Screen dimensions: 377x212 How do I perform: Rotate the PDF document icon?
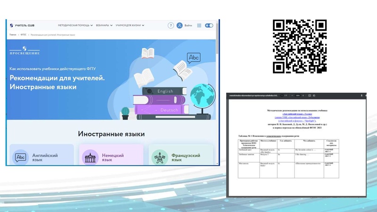point(314,96)
